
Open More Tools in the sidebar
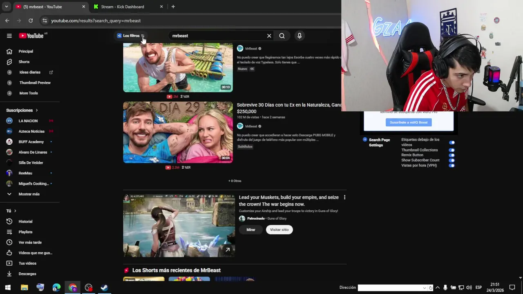pos(29,93)
